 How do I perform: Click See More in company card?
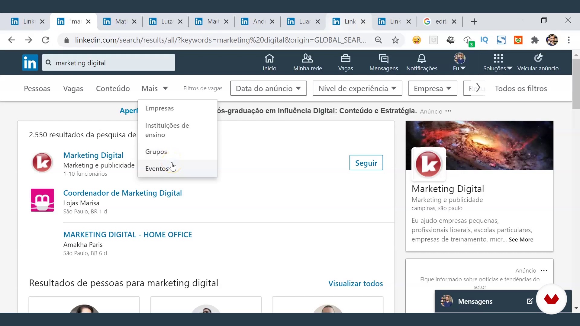point(521,239)
